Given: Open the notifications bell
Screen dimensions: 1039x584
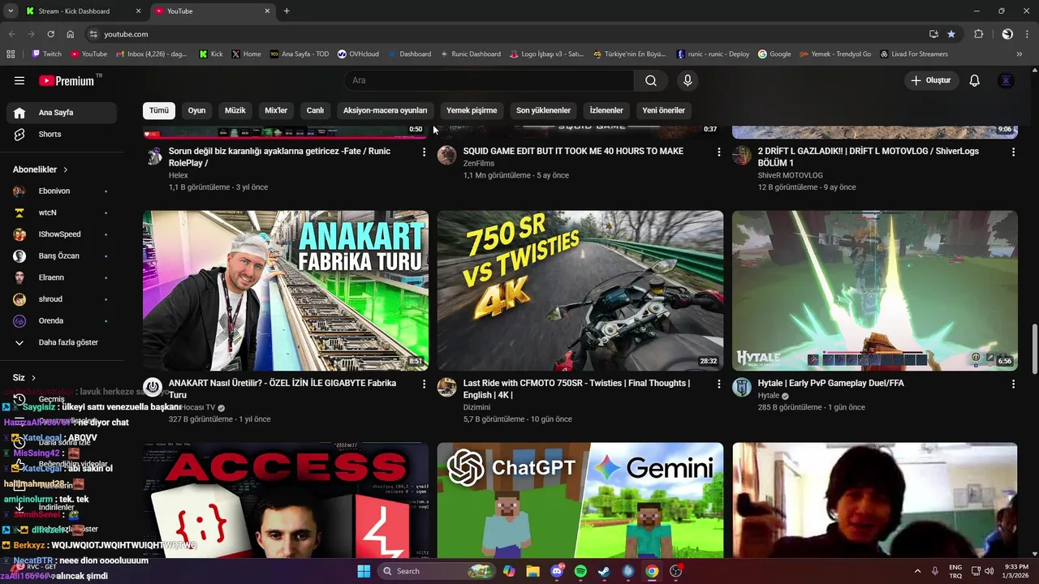Looking at the screenshot, I should click(x=975, y=80).
